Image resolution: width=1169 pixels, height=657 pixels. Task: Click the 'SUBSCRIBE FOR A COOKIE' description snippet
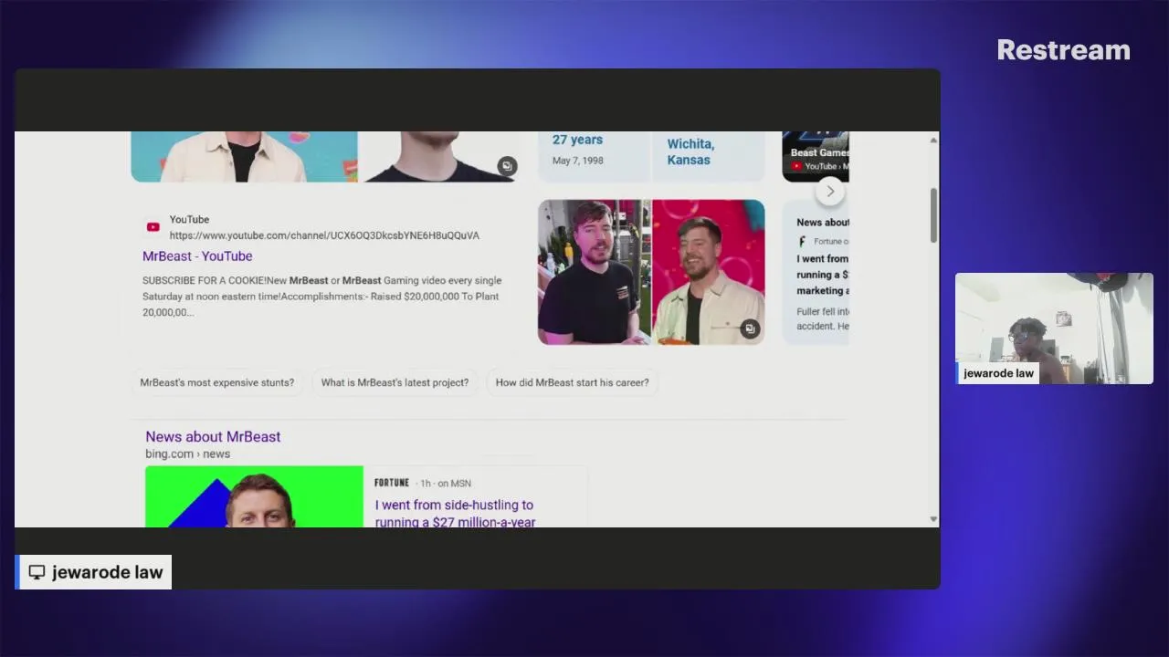(321, 297)
